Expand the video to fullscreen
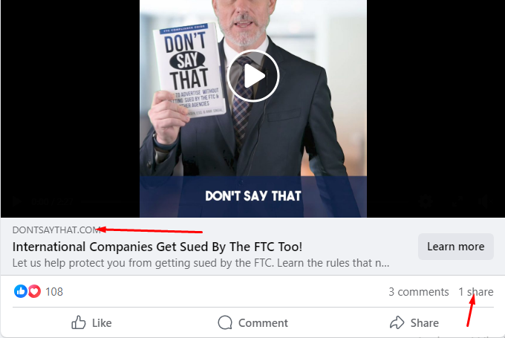This screenshot has width=505, height=338. pyautogui.click(x=458, y=201)
